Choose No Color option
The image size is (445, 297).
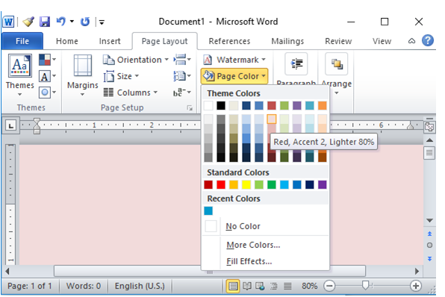265,226
